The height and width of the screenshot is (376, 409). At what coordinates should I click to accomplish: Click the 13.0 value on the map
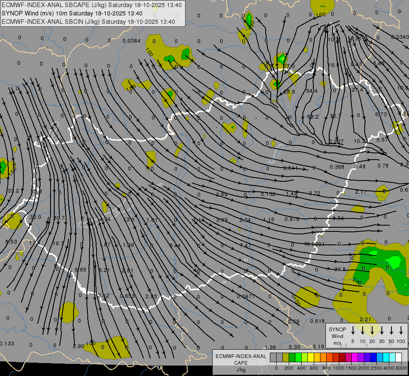pyautogui.click(x=129, y=219)
